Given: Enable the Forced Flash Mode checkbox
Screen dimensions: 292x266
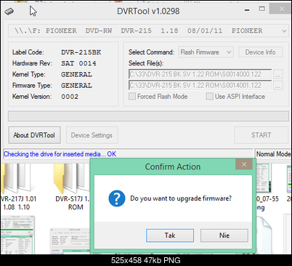Looking at the screenshot, I should point(132,97).
